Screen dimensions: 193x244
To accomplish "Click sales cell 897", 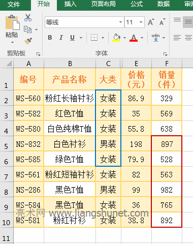I will tap(167, 144).
